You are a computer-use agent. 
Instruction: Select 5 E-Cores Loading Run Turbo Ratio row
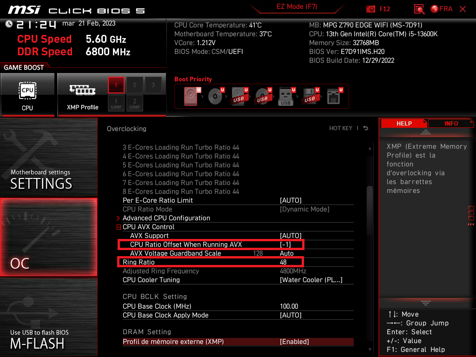point(181,165)
